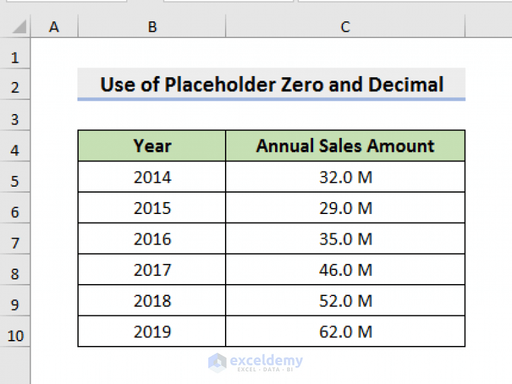This screenshot has width=512, height=384.
Task: Select column C header
Action: (x=345, y=27)
